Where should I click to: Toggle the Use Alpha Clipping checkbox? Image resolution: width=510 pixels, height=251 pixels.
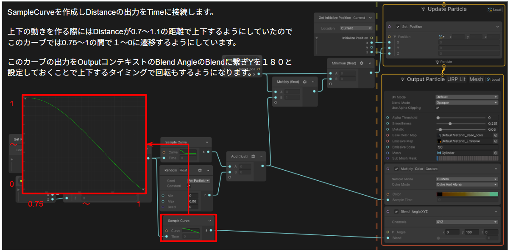[438, 108]
